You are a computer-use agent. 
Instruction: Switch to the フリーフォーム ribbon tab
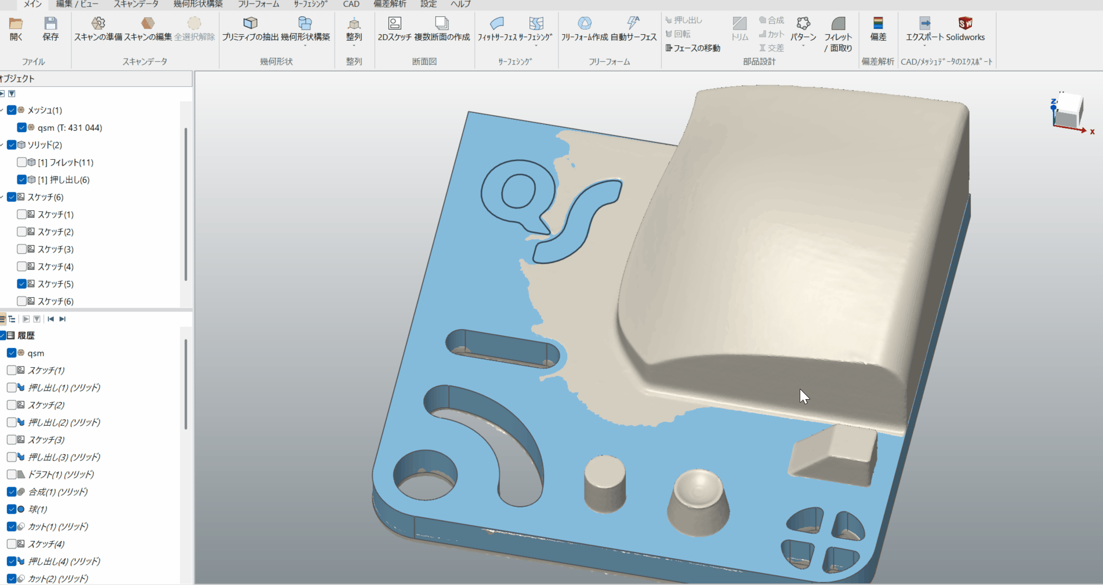tap(258, 4)
